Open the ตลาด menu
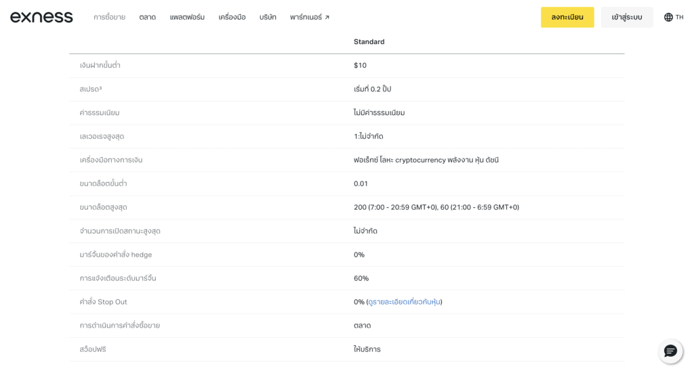Image resolution: width=694 pixels, height=371 pixels. pyautogui.click(x=147, y=17)
